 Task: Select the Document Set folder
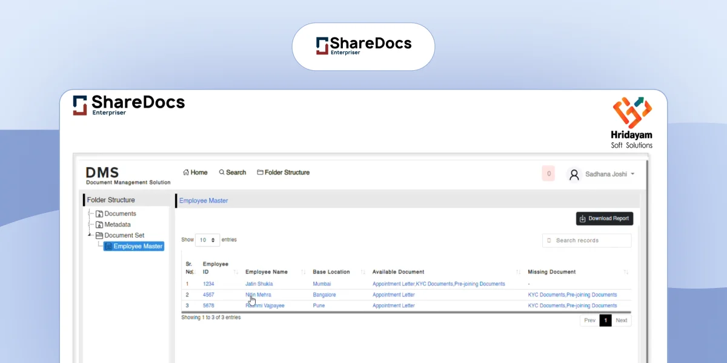point(120,235)
